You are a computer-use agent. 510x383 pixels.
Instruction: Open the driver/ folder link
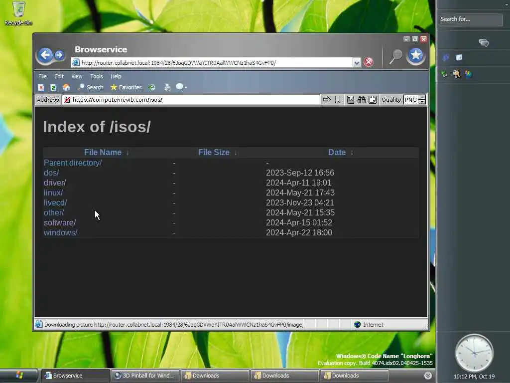(x=55, y=183)
